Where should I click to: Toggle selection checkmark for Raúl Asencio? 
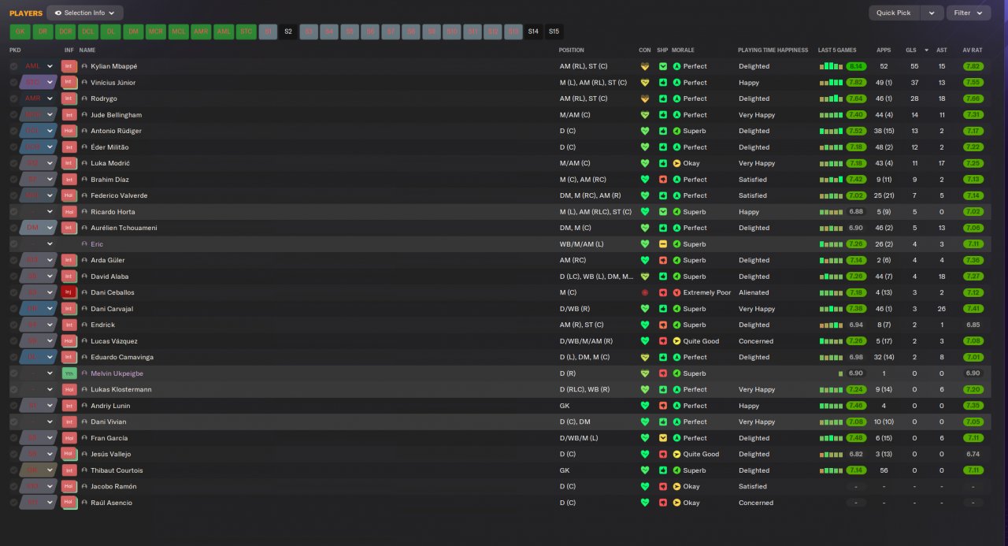point(14,503)
